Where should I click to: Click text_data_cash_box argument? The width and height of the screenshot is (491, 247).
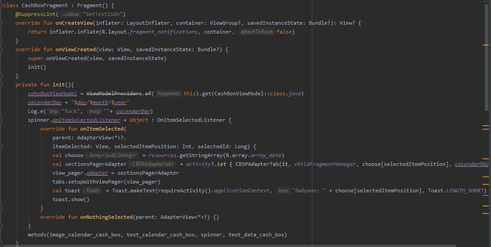point(256,235)
